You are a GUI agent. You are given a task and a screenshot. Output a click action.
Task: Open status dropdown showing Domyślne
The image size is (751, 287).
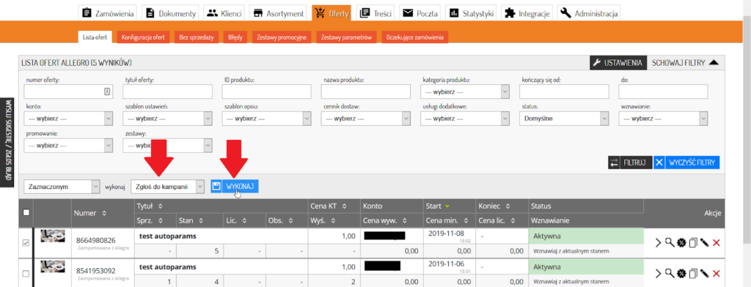(564, 118)
